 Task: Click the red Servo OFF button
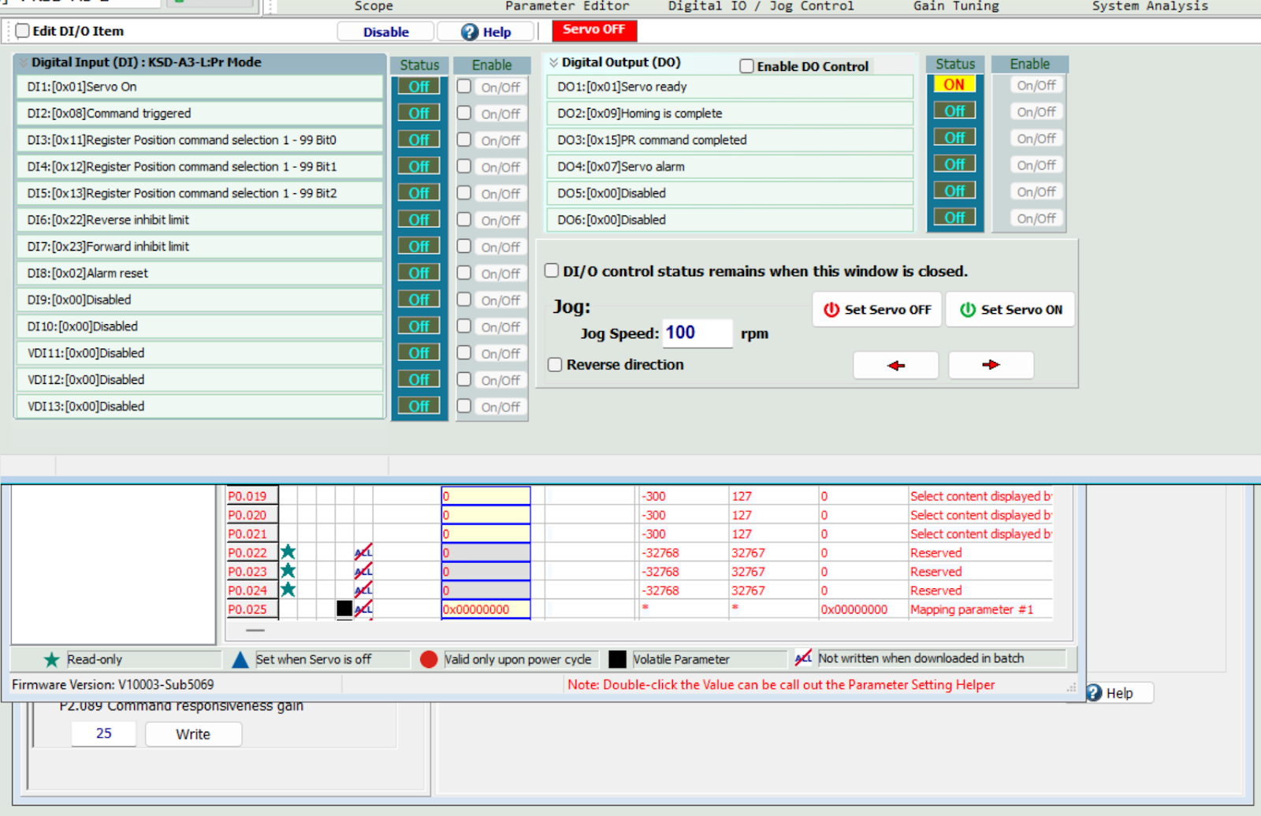click(594, 30)
